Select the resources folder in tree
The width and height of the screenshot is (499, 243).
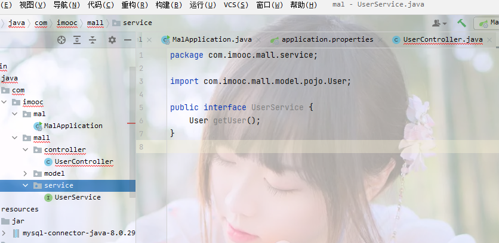(20, 209)
